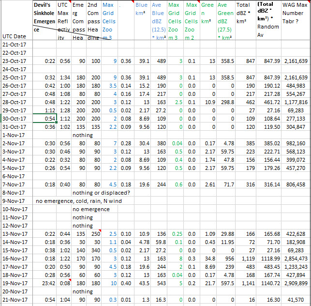Click the 'Total dBZ * km²' header cell
The image size is (311, 306).
(x=246, y=20)
